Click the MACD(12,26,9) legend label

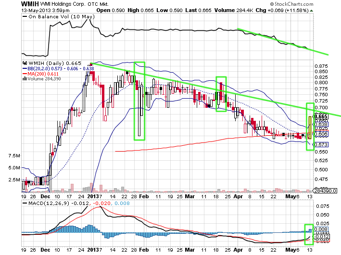pos(49,203)
